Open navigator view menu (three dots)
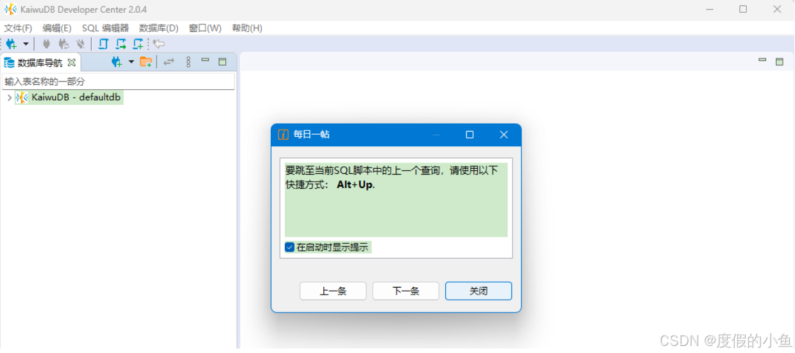The height and width of the screenshot is (353, 795). point(188,62)
